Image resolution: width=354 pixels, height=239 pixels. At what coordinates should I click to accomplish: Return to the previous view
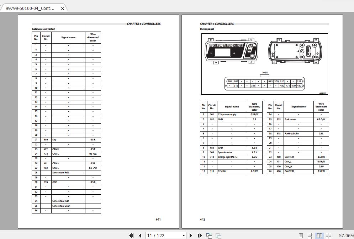coord(208,235)
